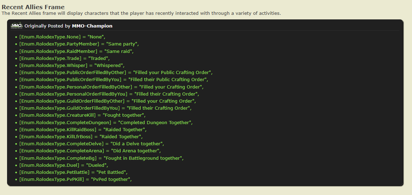Click the MMO-Champion logo icon in quote header

[17, 26]
